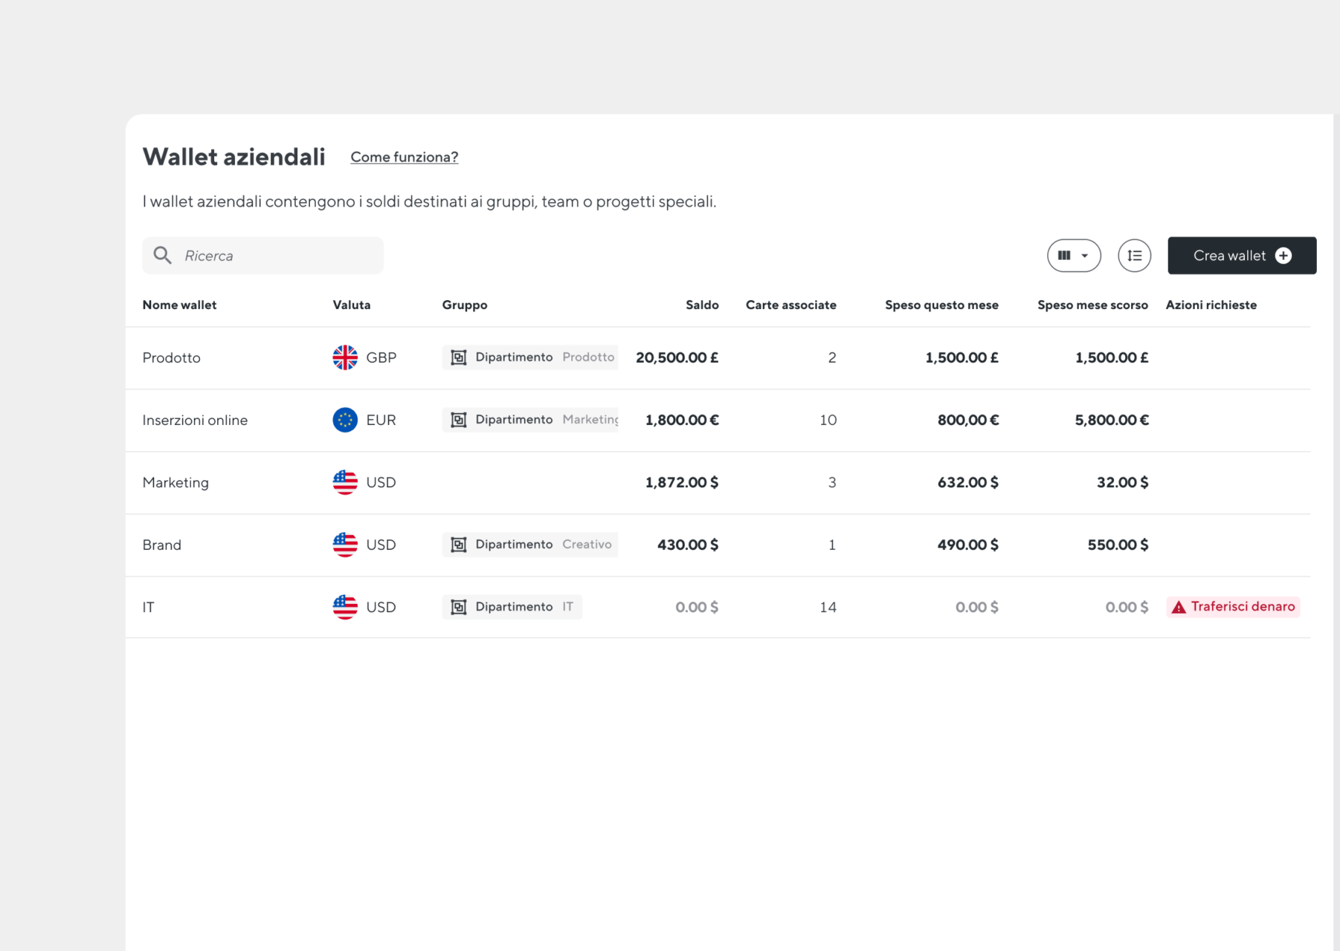
Task: Click the warning triangle icon in IT row
Action: pos(1179,607)
